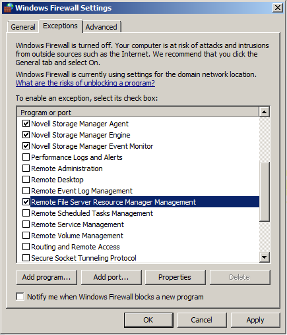Click Apply to save firewall settings
This screenshot has height=335, width=287.
point(255,320)
